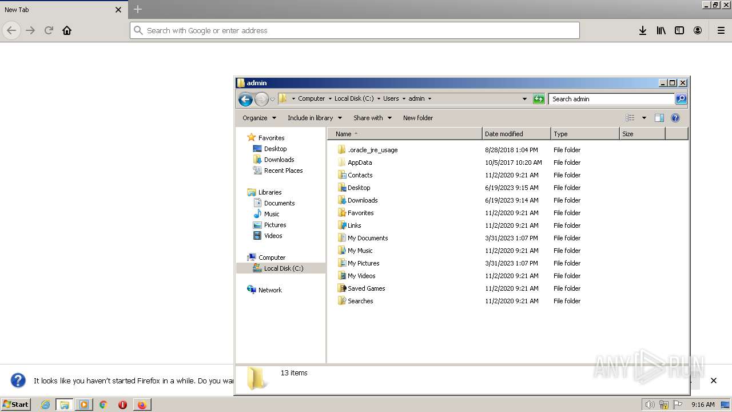Image resolution: width=732 pixels, height=412 pixels.
Task: Dismiss the Firefox notification bar
Action: pyautogui.click(x=714, y=381)
